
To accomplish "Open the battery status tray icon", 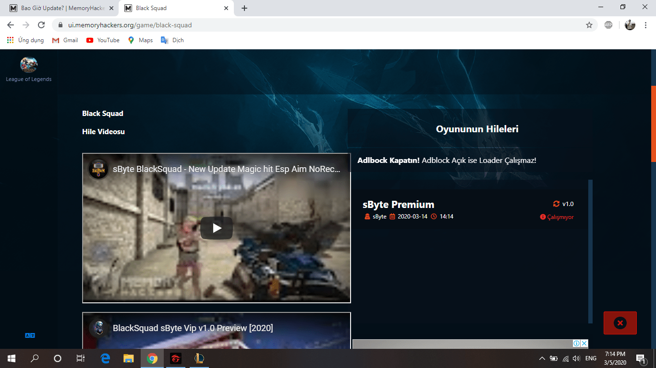I will click(x=554, y=358).
